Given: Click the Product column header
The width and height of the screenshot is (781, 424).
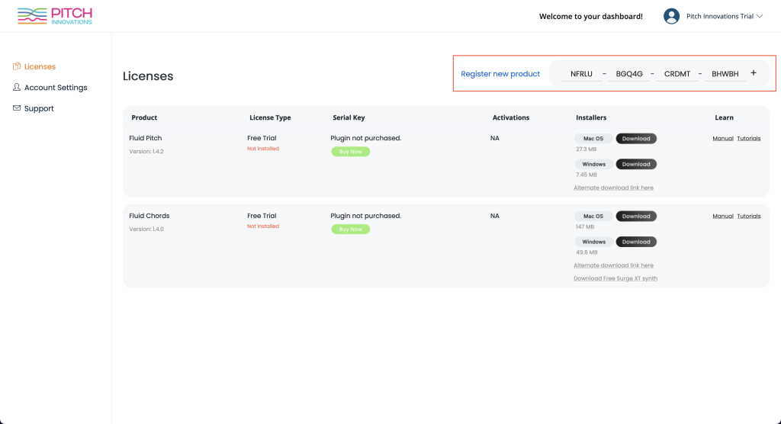Looking at the screenshot, I should pos(144,117).
